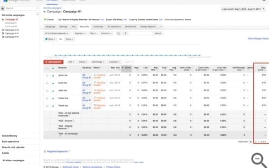Select Campaign #14 in sidebar
The width and height of the screenshot is (269, 168).
pos(12,34)
